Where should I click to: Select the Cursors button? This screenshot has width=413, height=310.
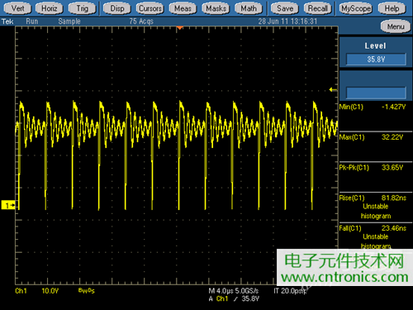150,8
